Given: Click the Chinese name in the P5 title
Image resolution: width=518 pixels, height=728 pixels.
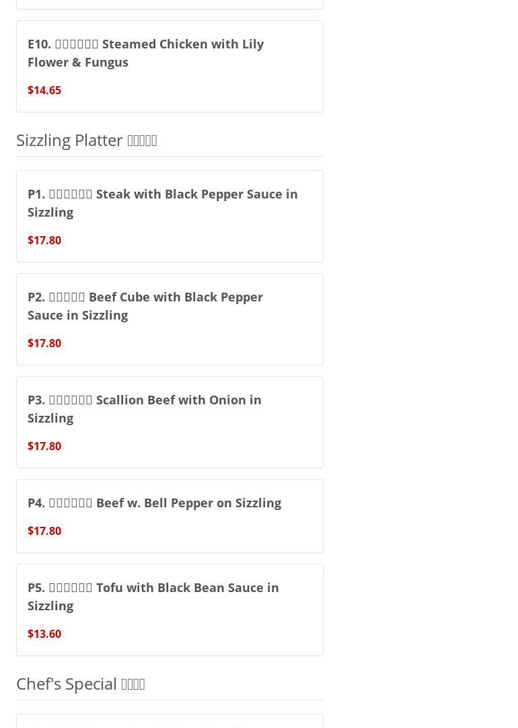Looking at the screenshot, I should [71, 587].
